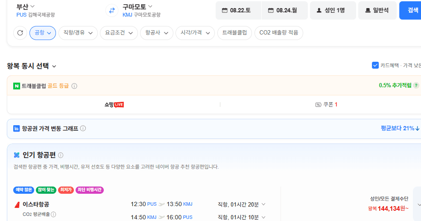The image size is (421, 221).
Task: Click the blue 검색 search button
Action: click(410, 11)
